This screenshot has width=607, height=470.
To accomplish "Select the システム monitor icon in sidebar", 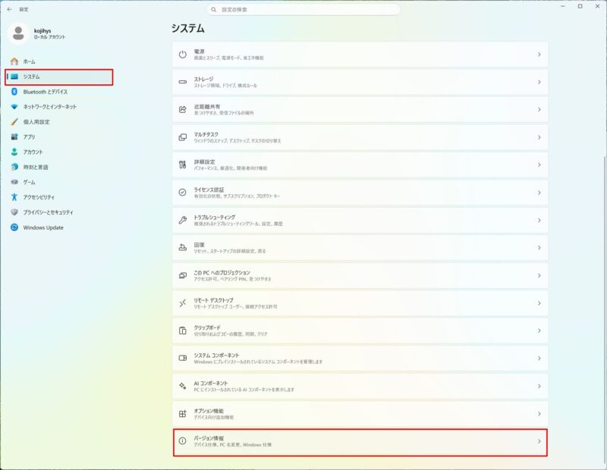I will pyautogui.click(x=14, y=77).
